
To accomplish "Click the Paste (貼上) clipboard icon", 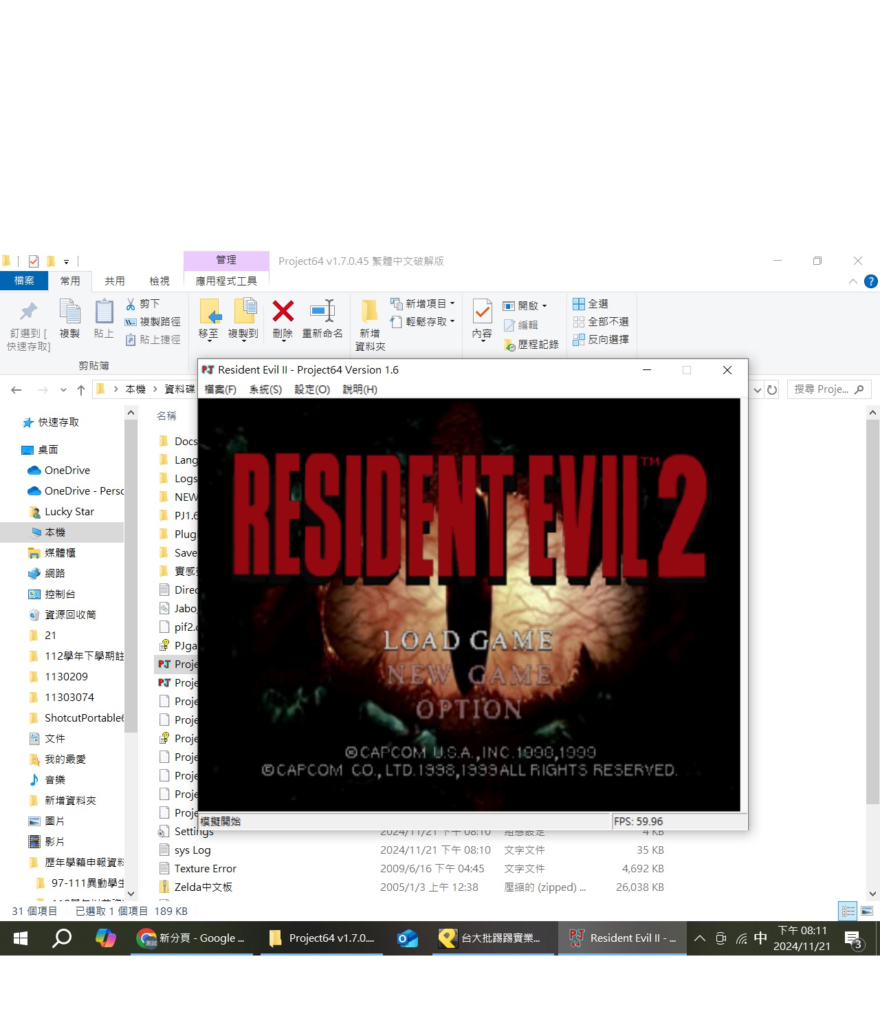I will pos(104,311).
